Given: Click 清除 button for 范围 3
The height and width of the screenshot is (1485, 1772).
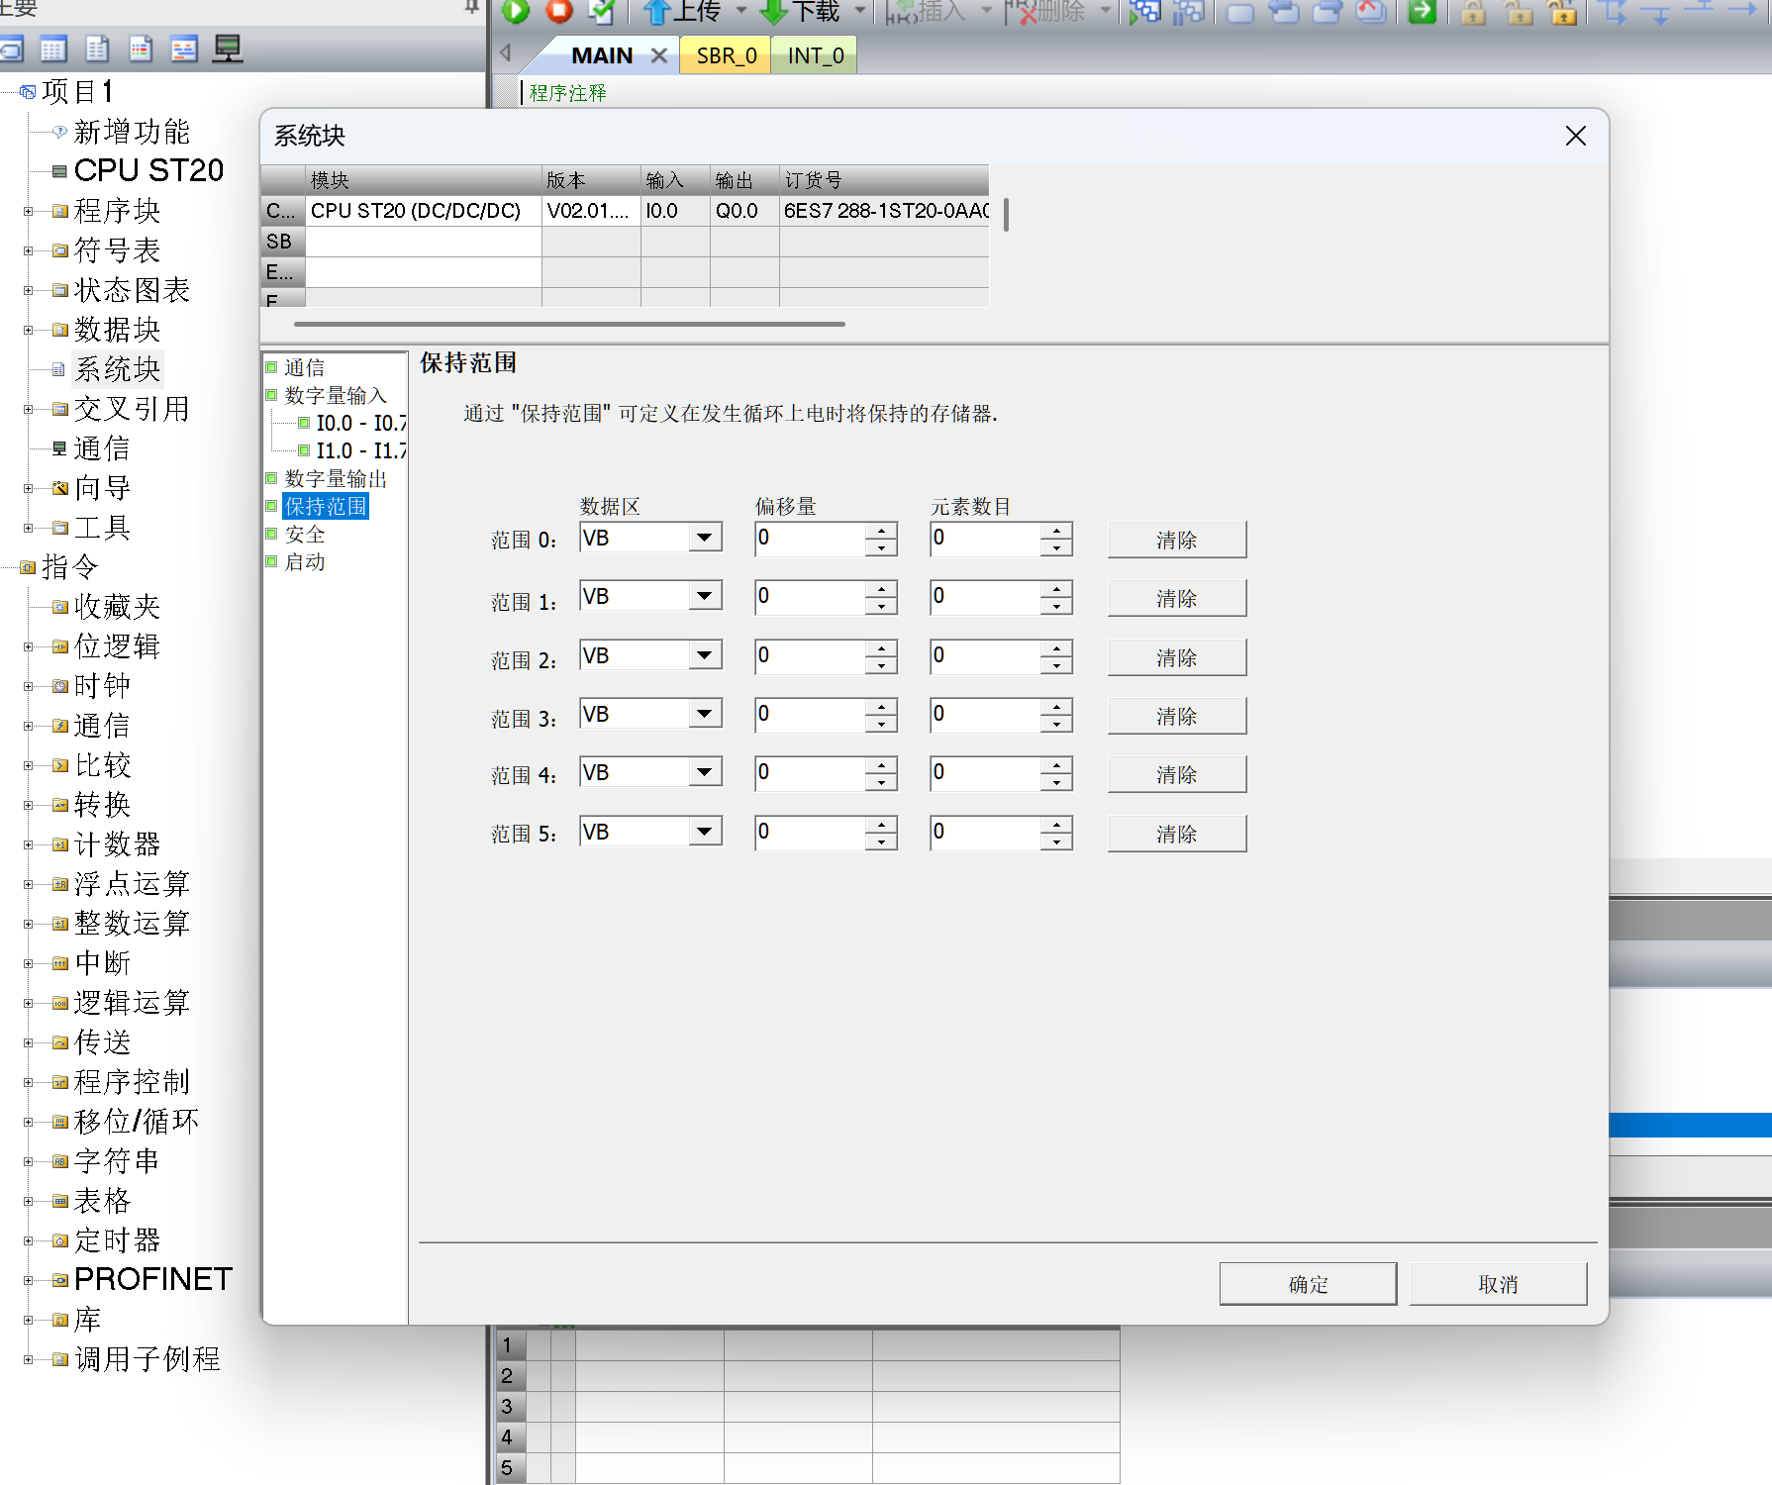Looking at the screenshot, I should [1177, 716].
